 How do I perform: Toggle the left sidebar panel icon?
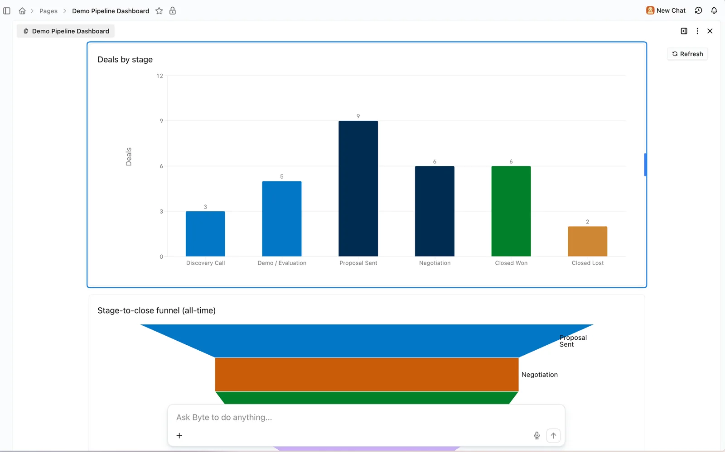[7, 11]
